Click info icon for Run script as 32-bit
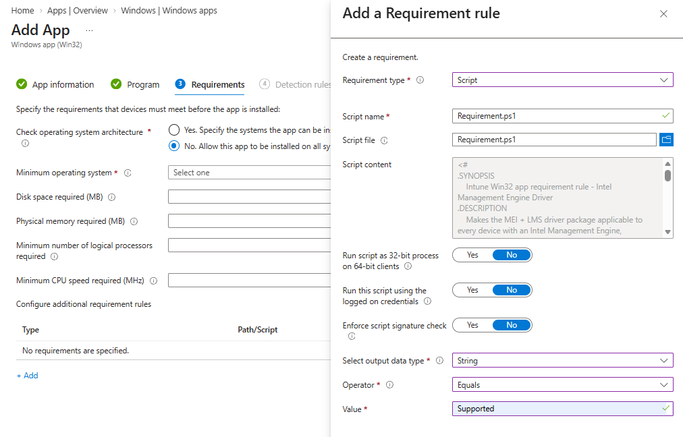683x437 pixels. [408, 266]
